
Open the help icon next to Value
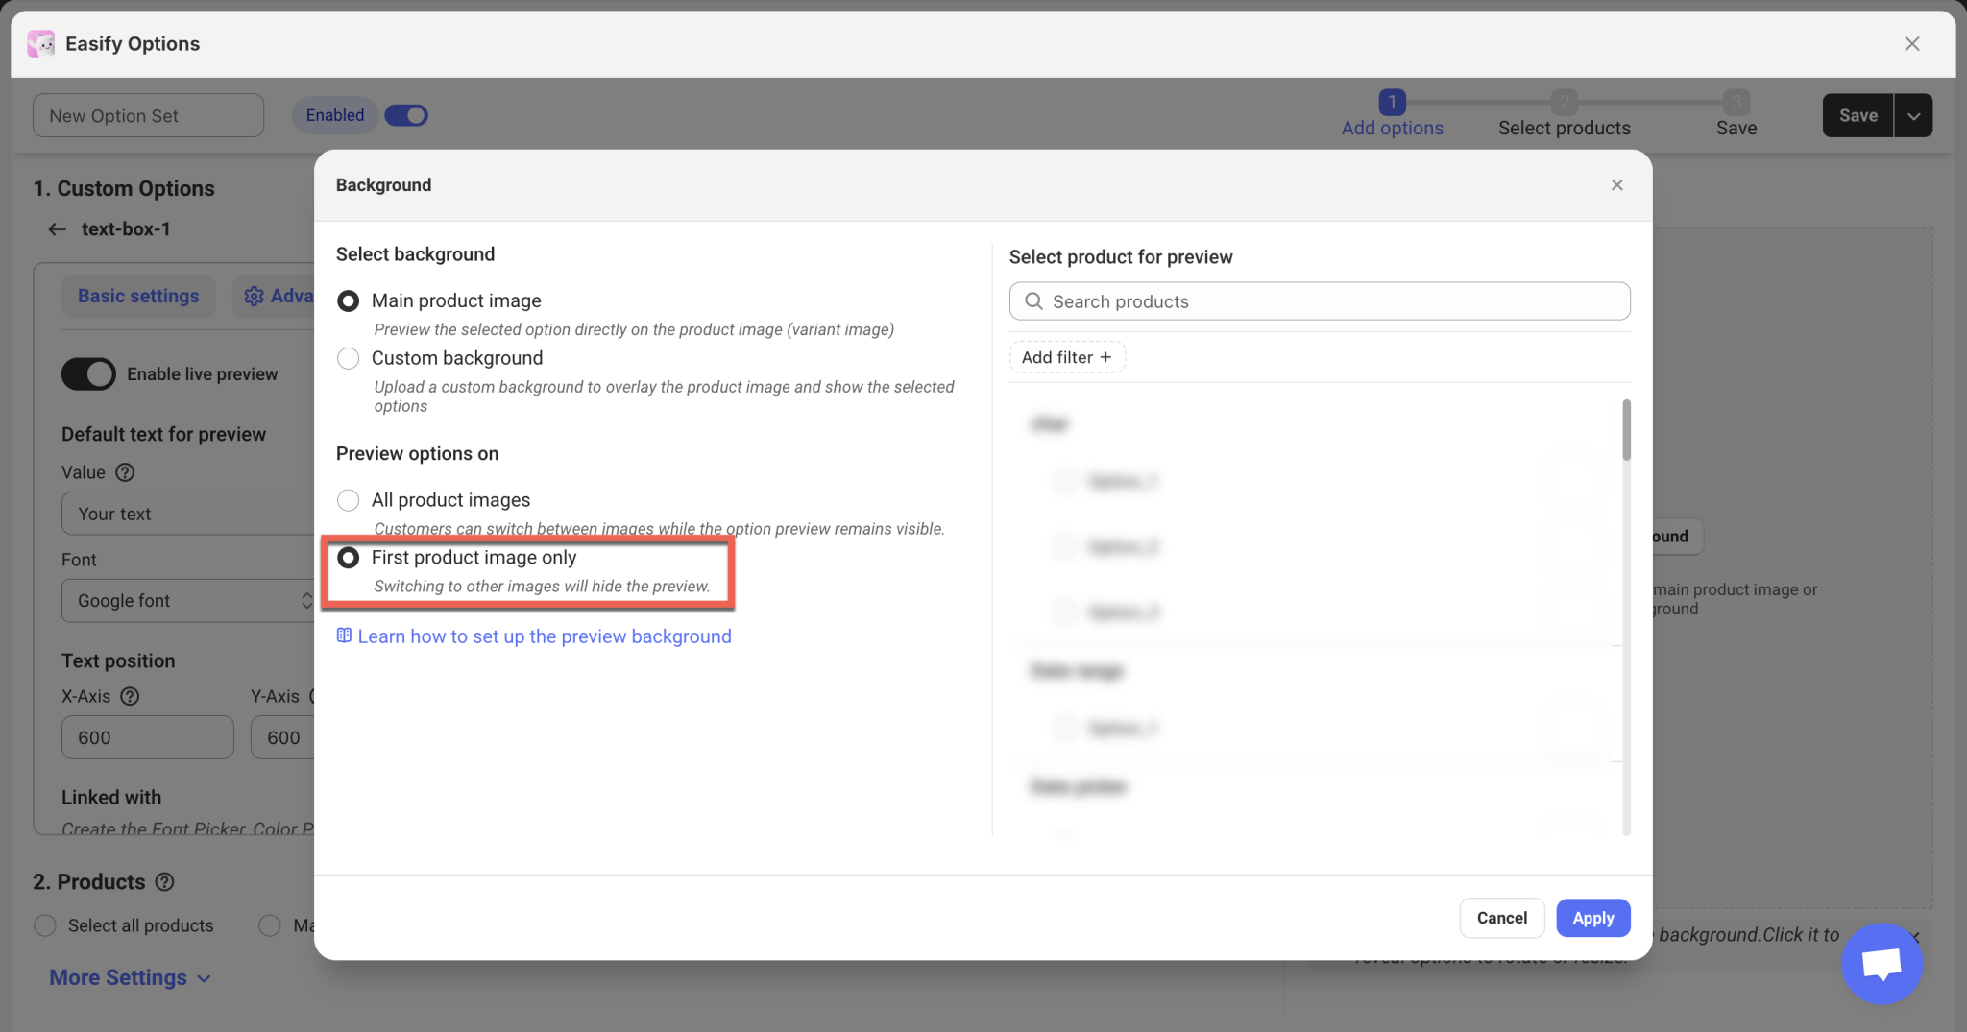pyautogui.click(x=125, y=472)
